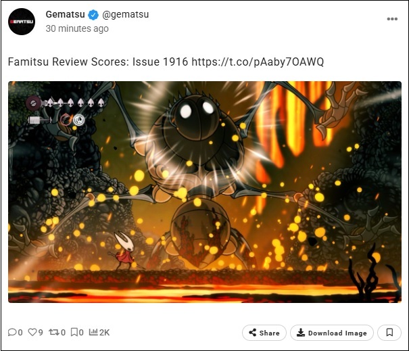This screenshot has width=409, height=351.
Task: Click the blue verified badge
Action: click(x=93, y=15)
